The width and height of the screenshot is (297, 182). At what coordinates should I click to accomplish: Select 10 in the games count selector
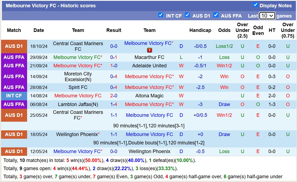tap(267, 16)
